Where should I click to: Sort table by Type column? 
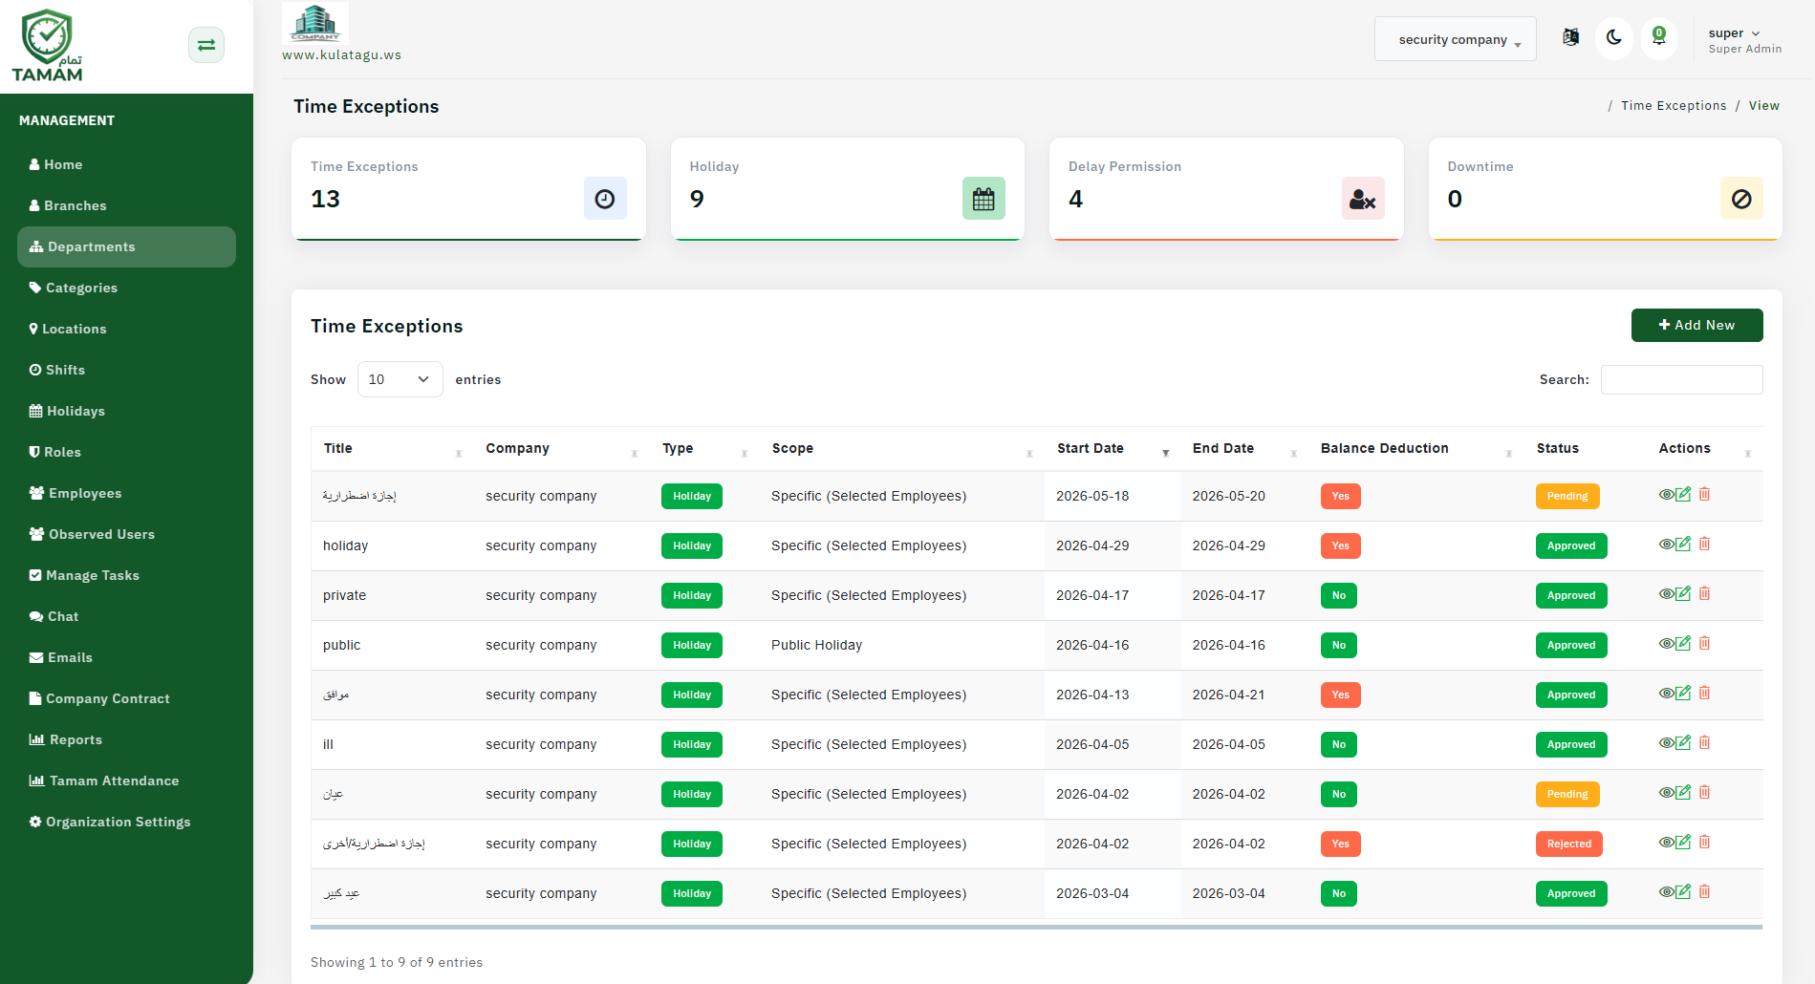pos(705,449)
